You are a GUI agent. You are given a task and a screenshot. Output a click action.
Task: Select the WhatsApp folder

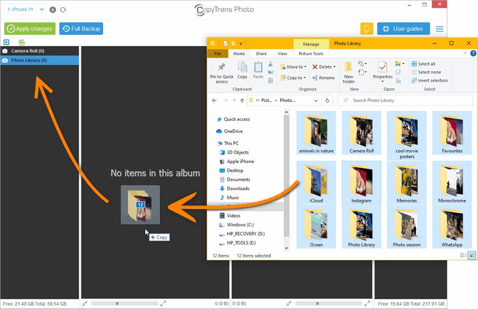tap(452, 227)
